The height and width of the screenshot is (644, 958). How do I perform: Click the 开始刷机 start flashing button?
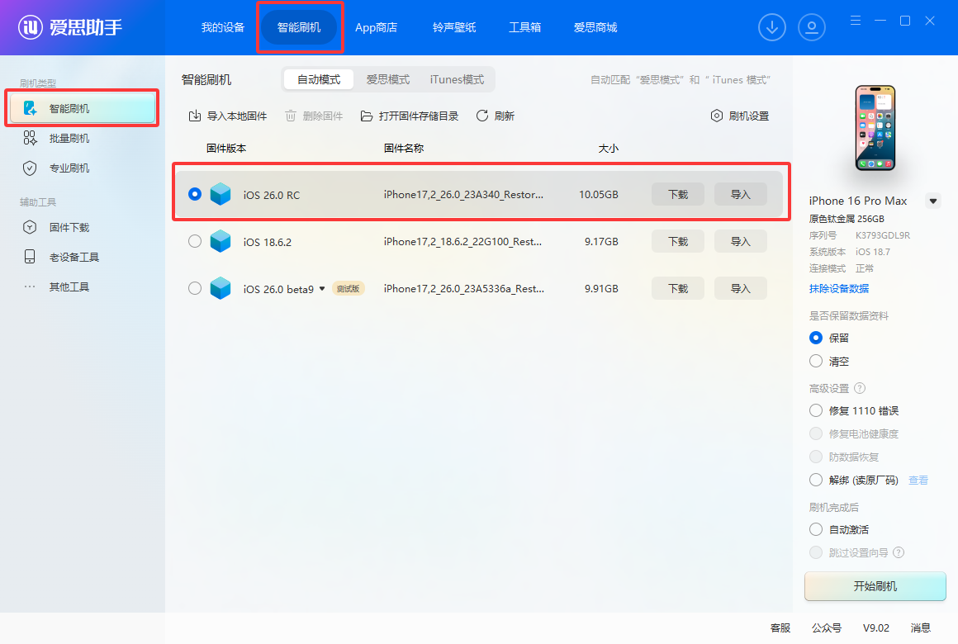[x=875, y=586]
